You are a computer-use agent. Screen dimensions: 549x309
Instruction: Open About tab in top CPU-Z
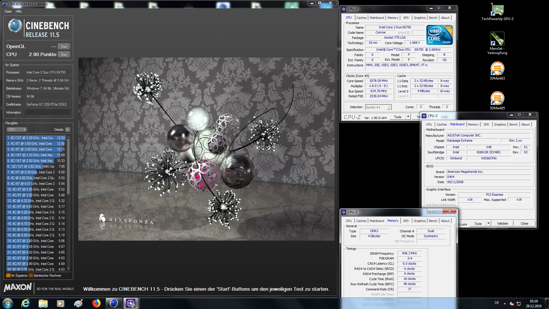[x=445, y=18]
